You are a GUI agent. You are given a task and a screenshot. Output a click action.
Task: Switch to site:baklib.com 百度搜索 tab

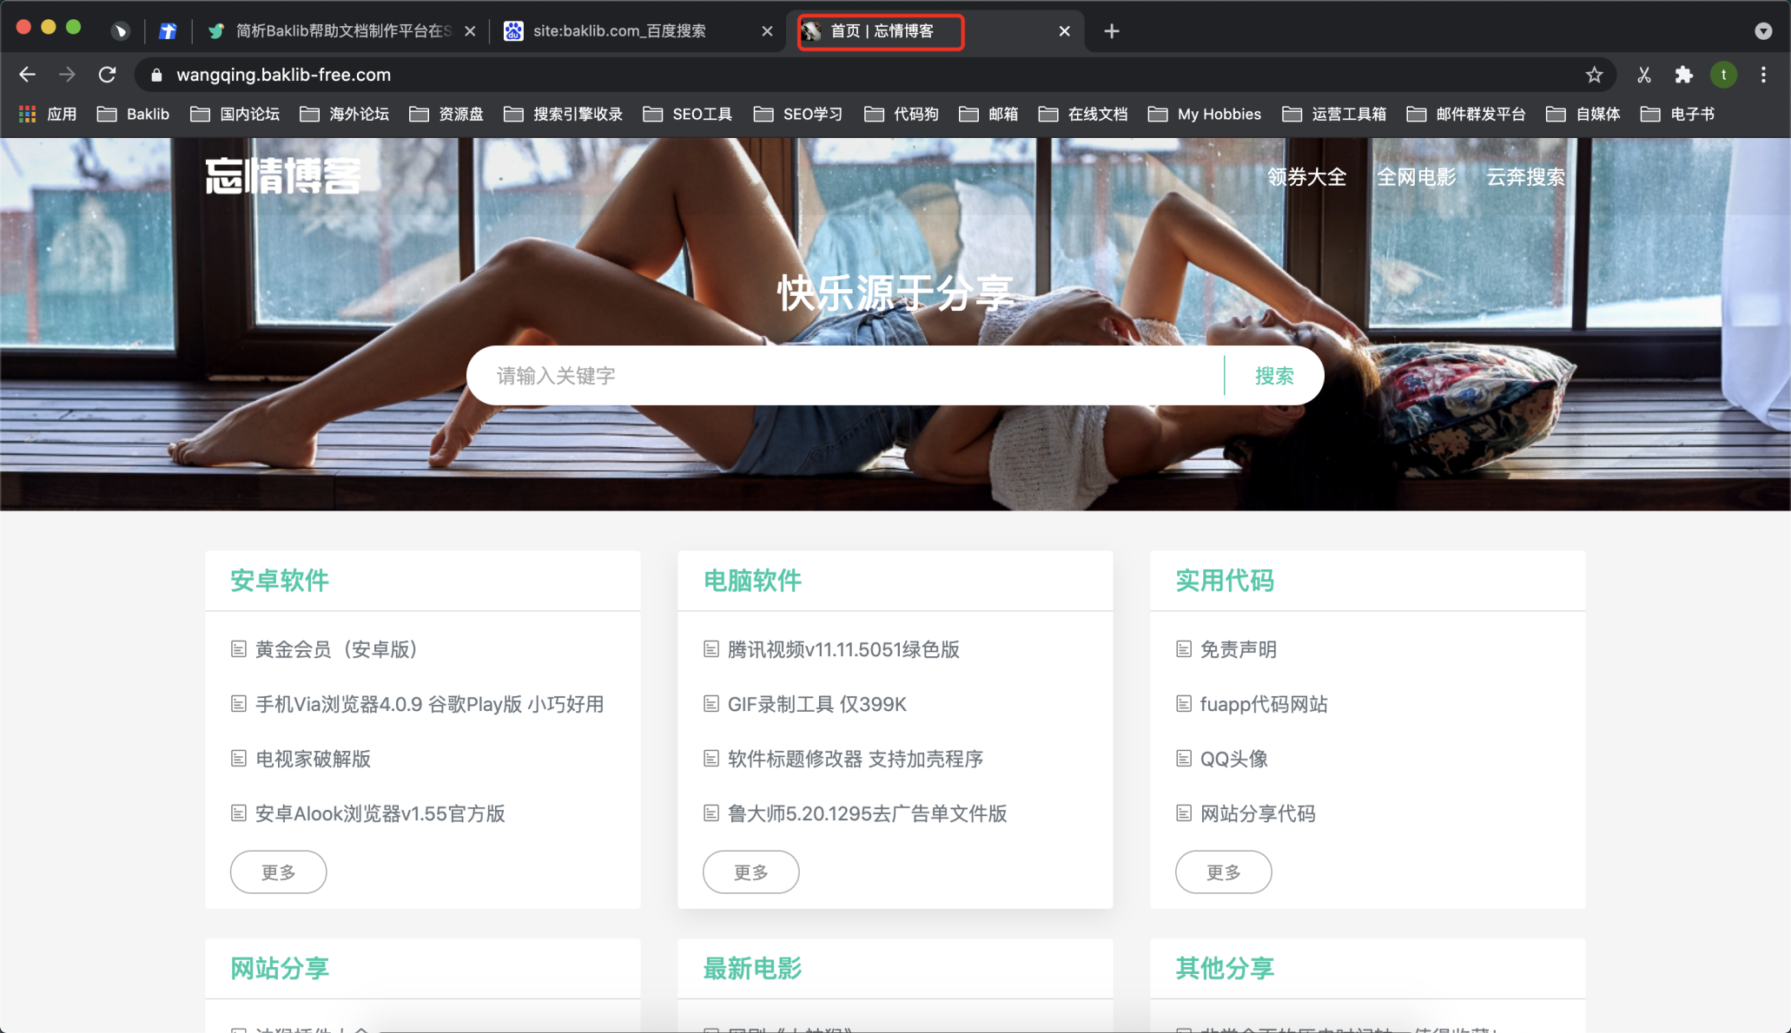(x=618, y=31)
